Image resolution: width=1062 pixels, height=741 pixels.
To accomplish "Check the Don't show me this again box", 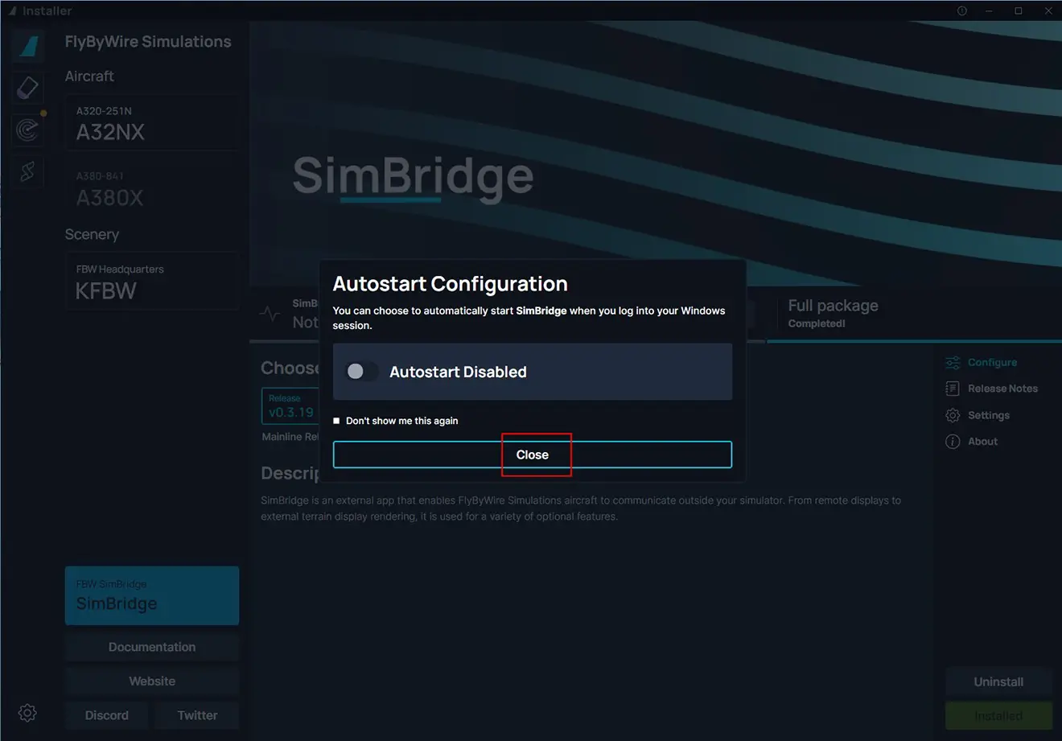I will pos(336,421).
